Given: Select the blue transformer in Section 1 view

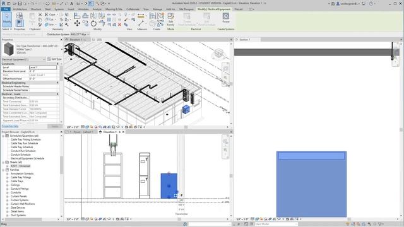Looking at the screenshot, I should [x=311, y=184].
